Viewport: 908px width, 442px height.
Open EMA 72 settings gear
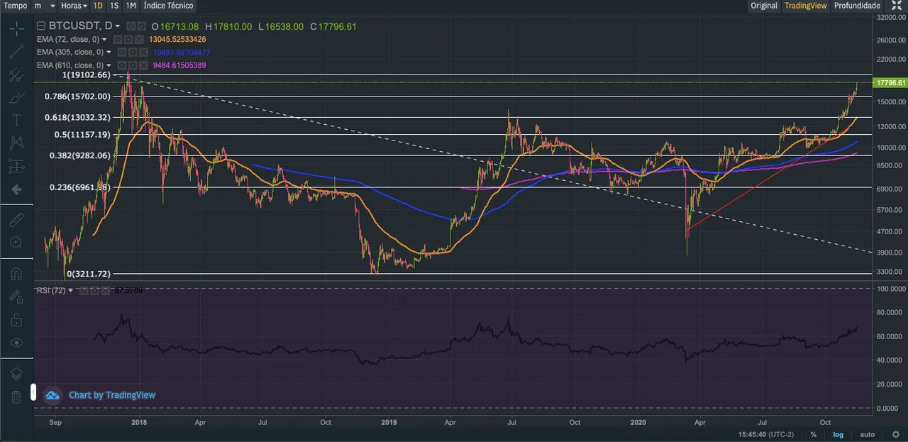pos(128,40)
